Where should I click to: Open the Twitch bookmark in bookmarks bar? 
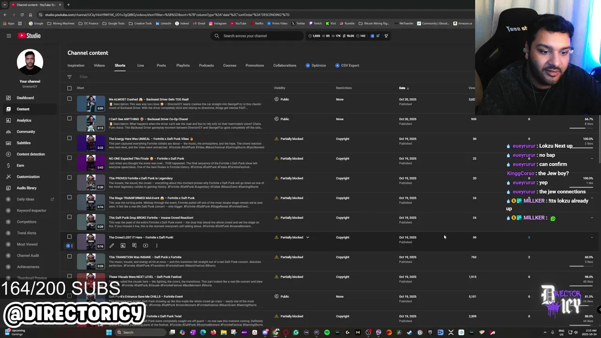click(x=315, y=23)
